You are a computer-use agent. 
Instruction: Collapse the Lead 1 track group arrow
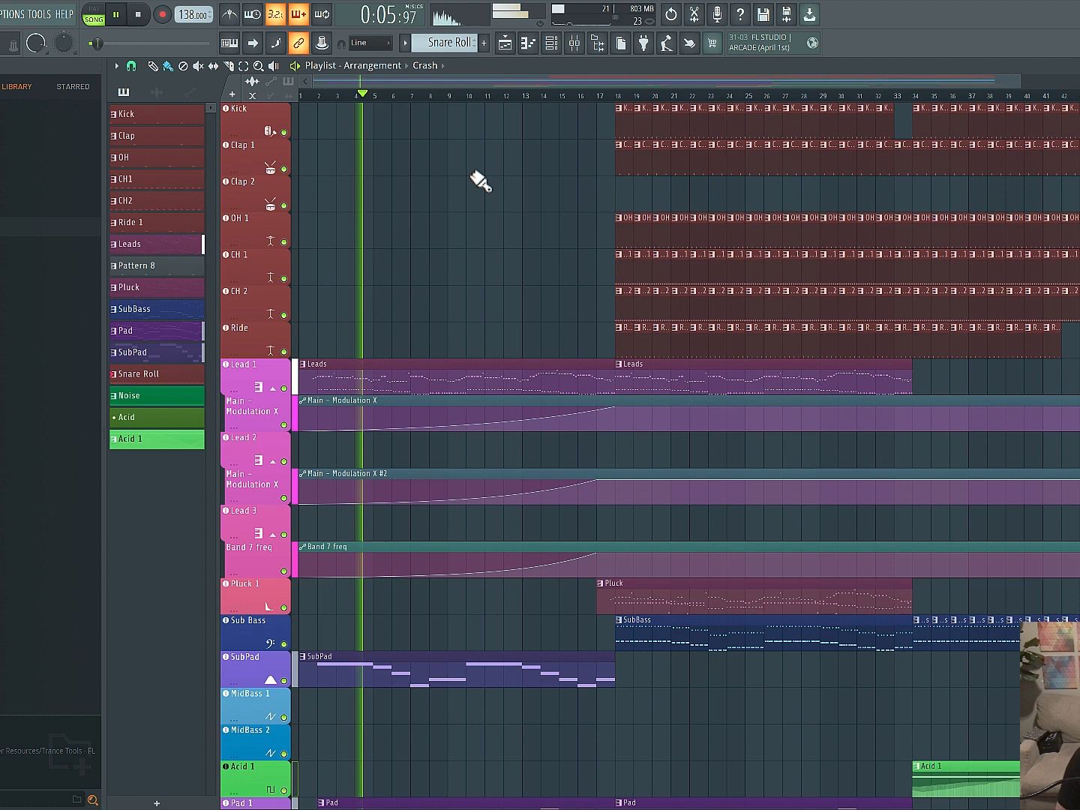click(273, 388)
